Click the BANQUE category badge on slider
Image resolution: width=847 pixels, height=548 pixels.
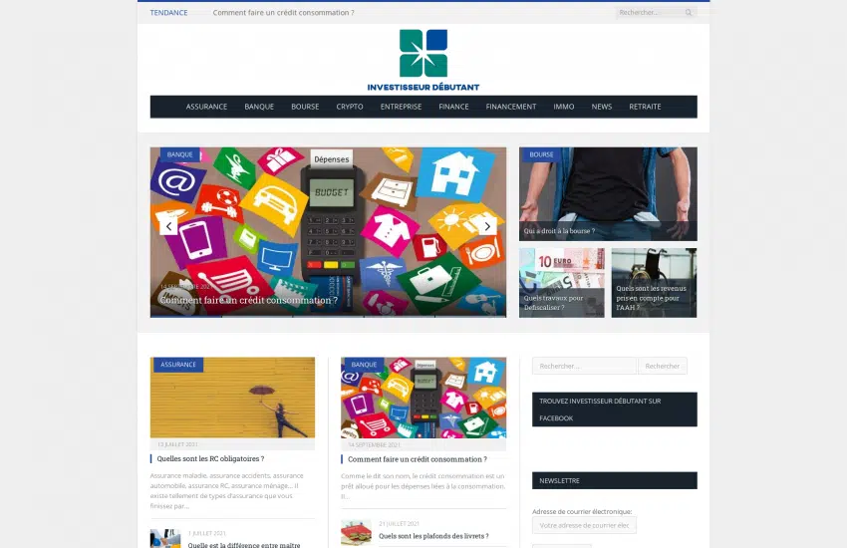click(x=179, y=154)
